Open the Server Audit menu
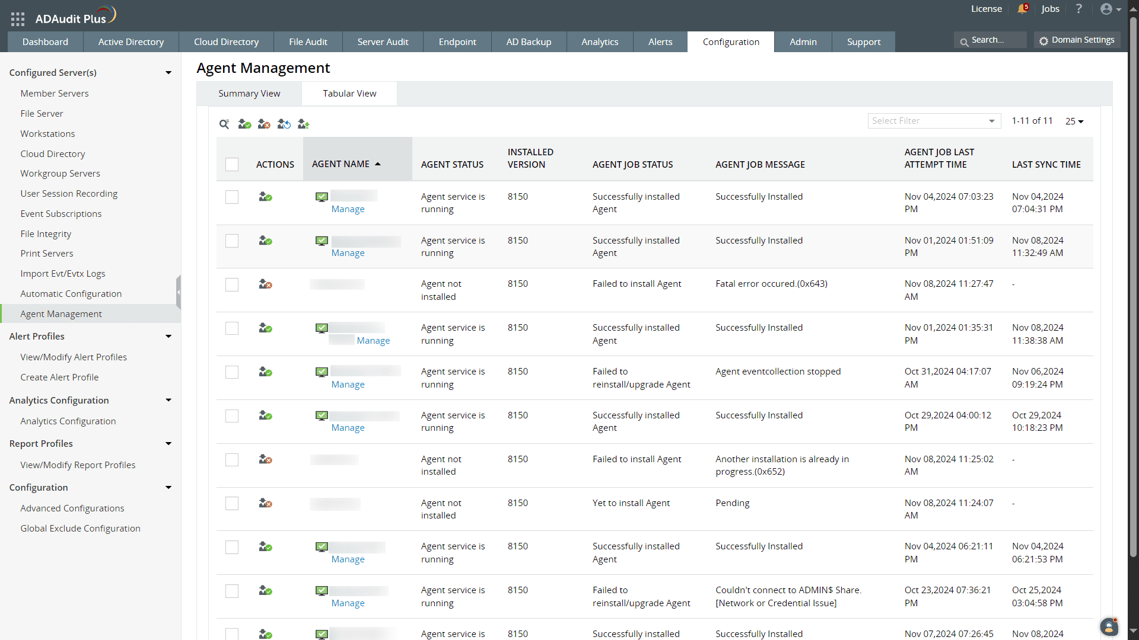 (x=383, y=41)
